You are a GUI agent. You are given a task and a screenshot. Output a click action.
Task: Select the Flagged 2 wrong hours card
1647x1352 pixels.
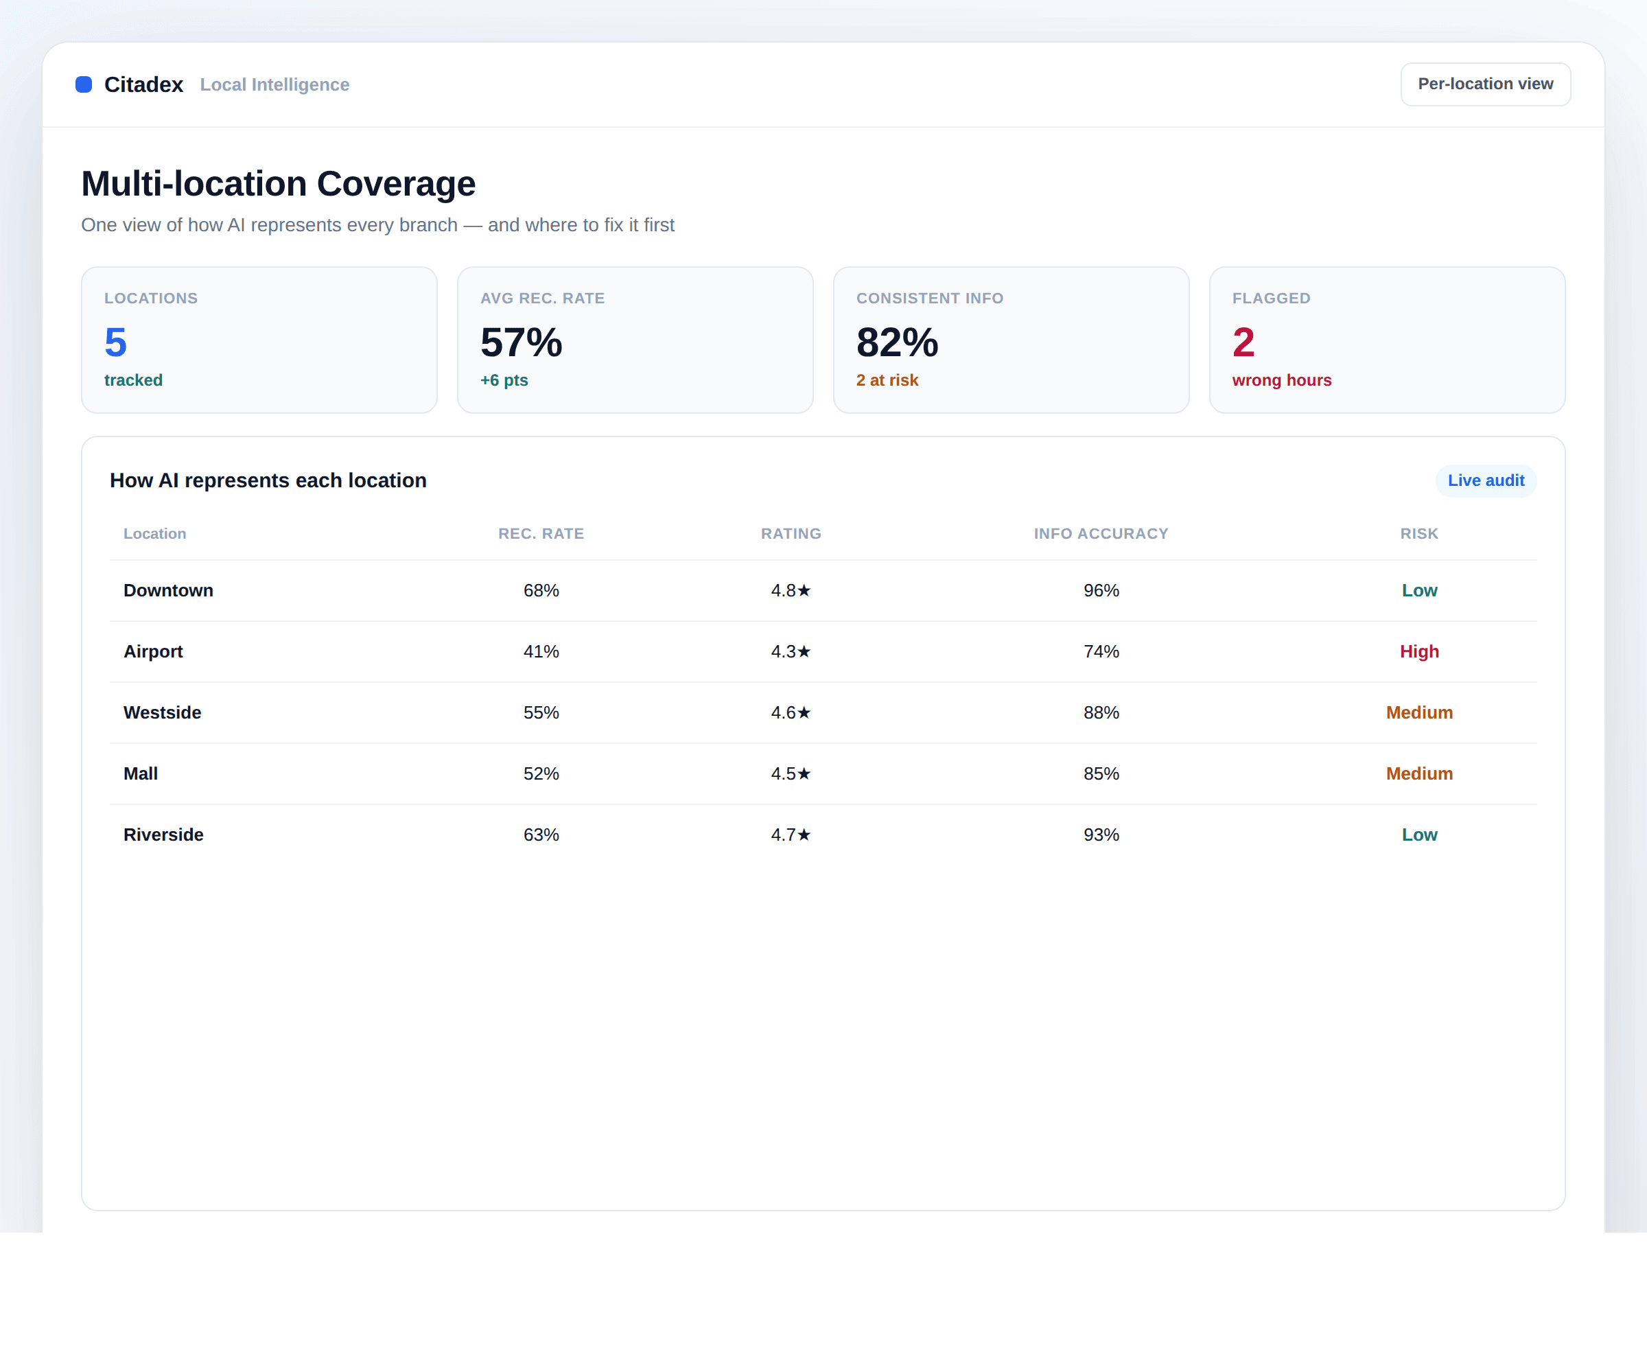(x=1387, y=340)
